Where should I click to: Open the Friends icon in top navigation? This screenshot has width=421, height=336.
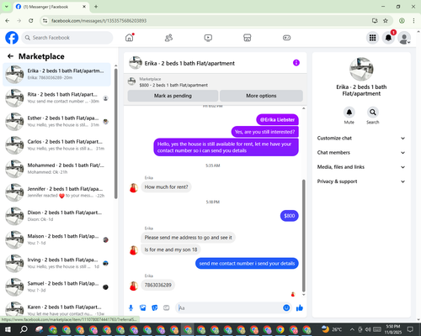point(168,38)
